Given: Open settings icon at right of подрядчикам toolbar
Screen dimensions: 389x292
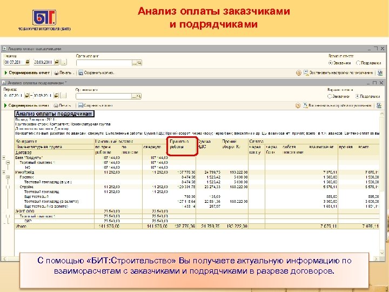Looking at the screenshot, I should tap(379, 105).
